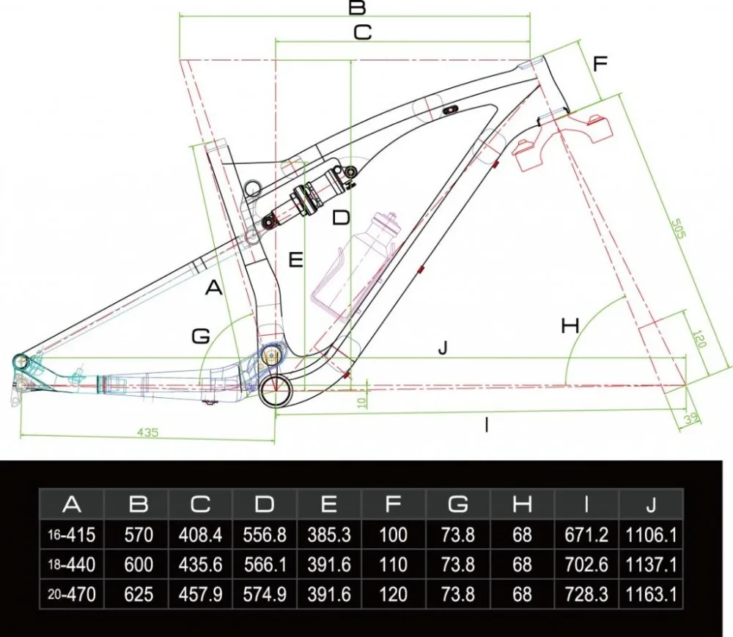This screenshot has height=637, width=733.
Task: Click the B label above the drawing
Action: point(358,8)
